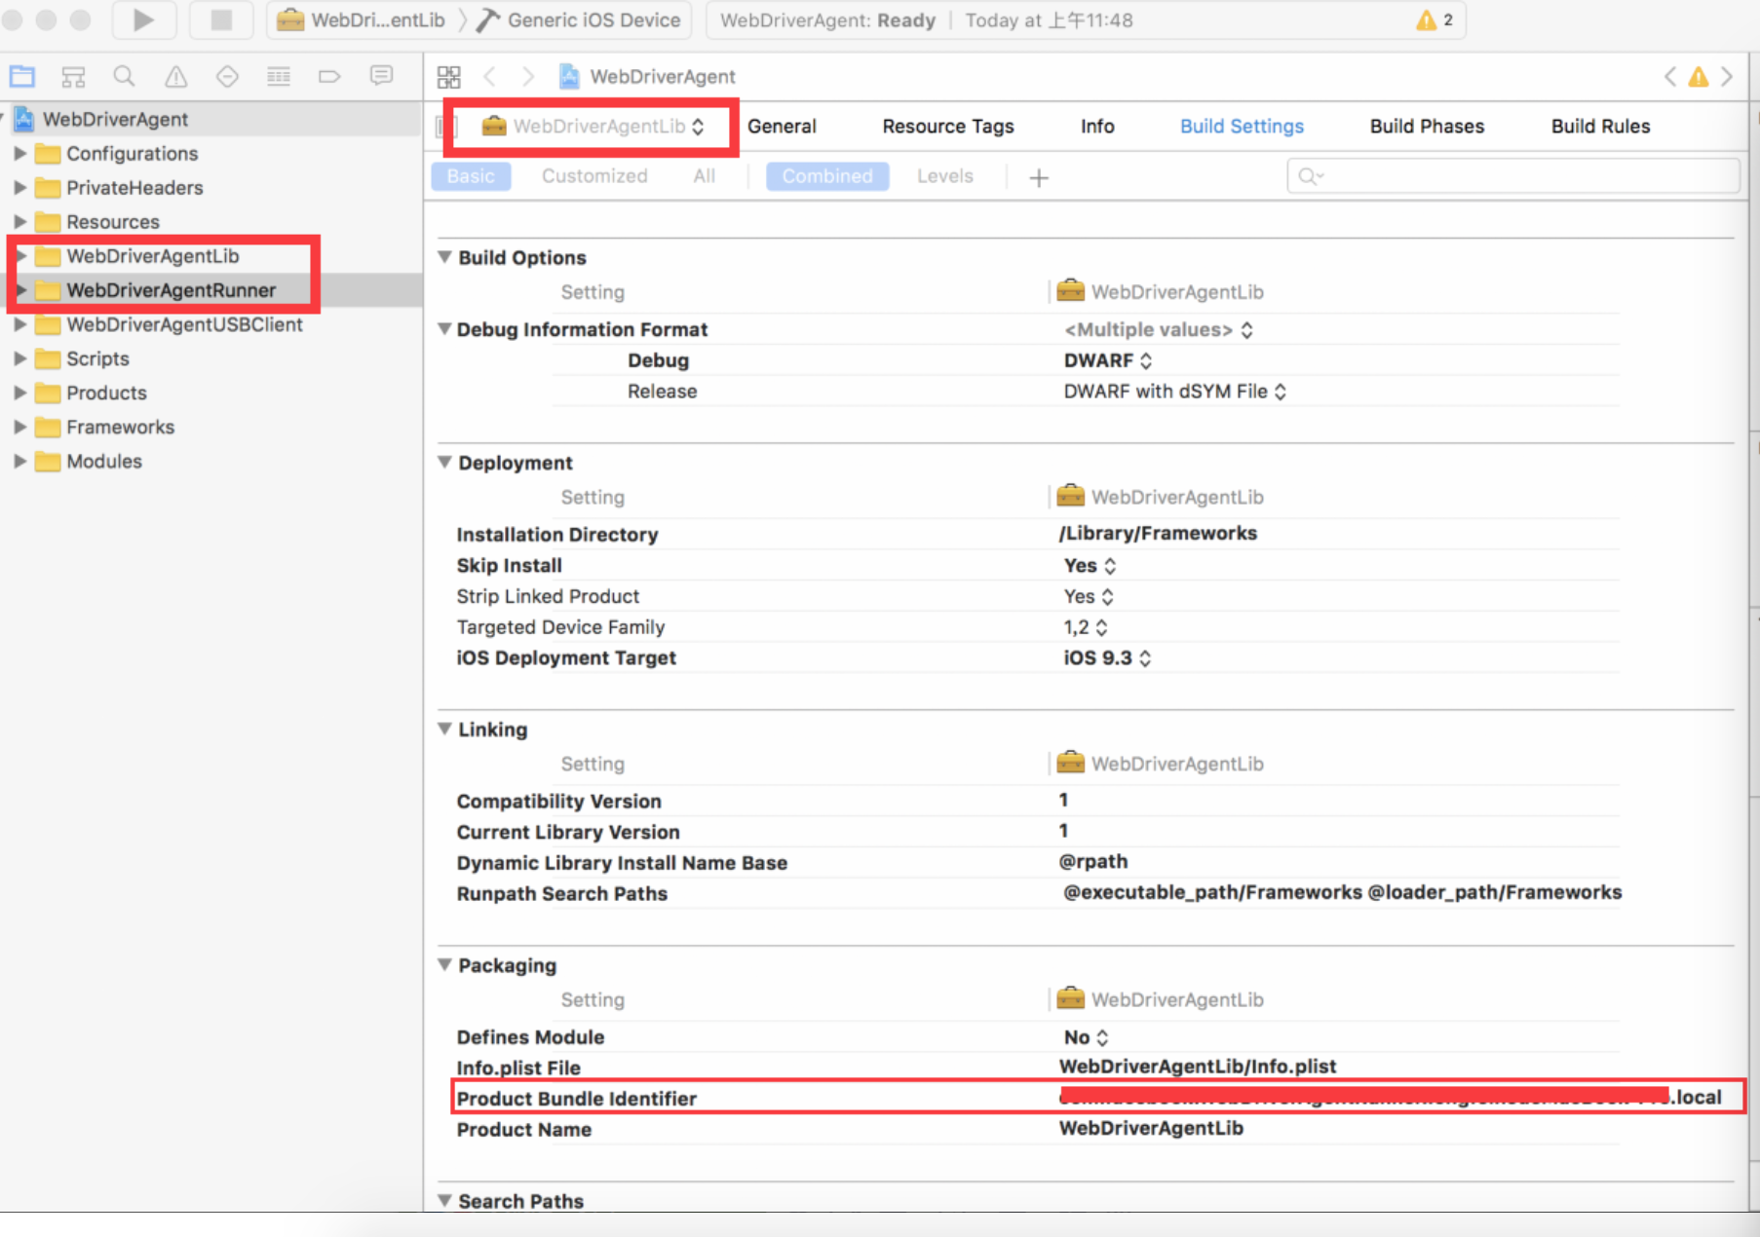Select the All settings filter
Screen dimensions: 1760x1237
point(704,176)
